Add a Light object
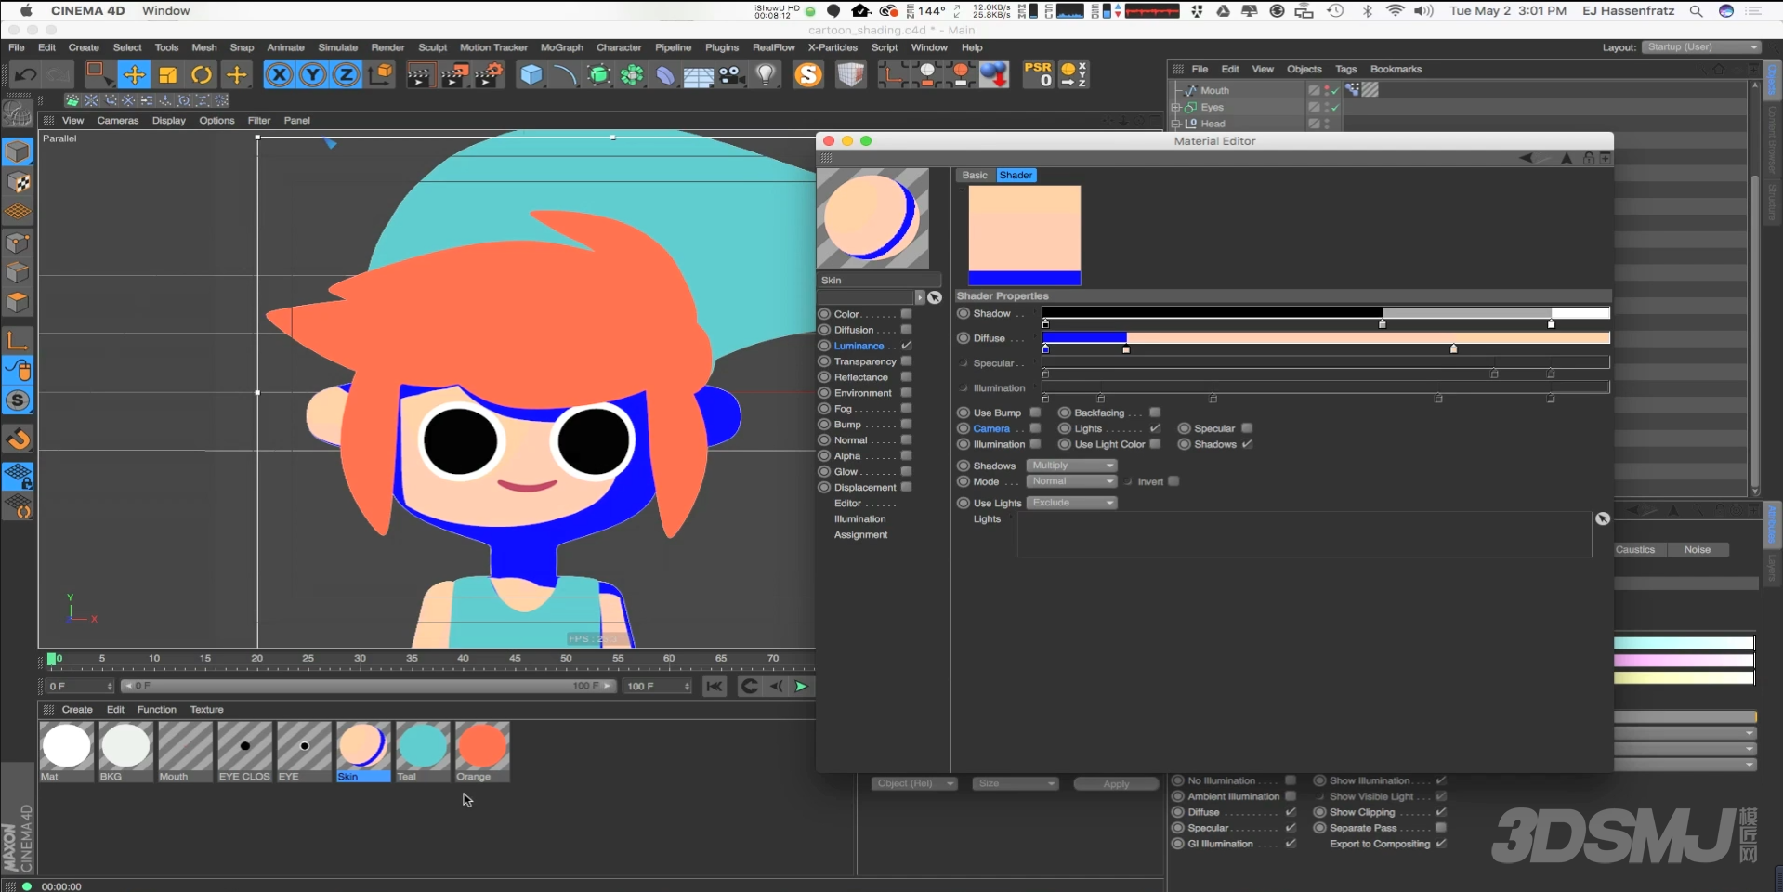 [x=766, y=75]
